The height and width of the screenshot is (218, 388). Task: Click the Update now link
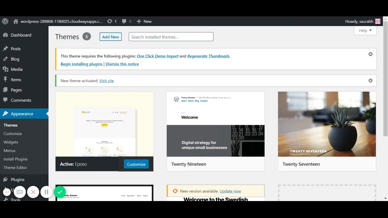point(230,191)
